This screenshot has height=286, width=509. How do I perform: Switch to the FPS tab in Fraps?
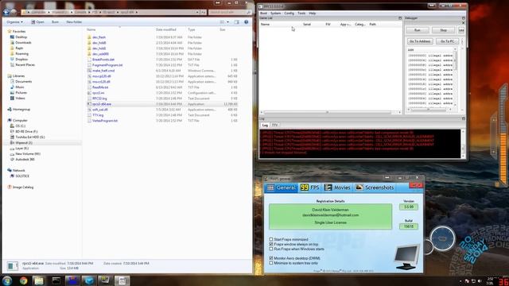tap(310, 187)
